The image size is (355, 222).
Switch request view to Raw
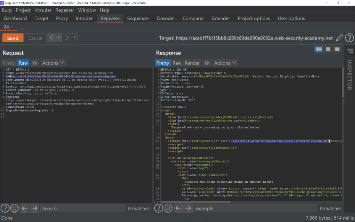[23, 63]
